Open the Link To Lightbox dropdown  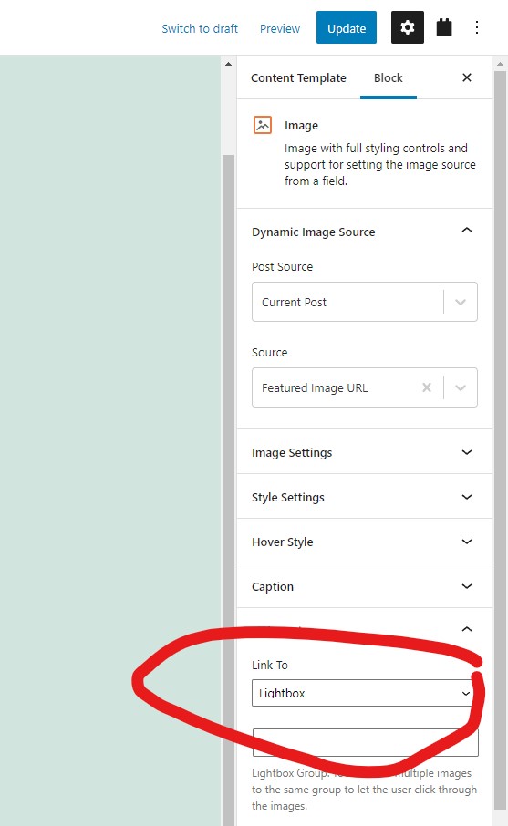click(x=363, y=693)
